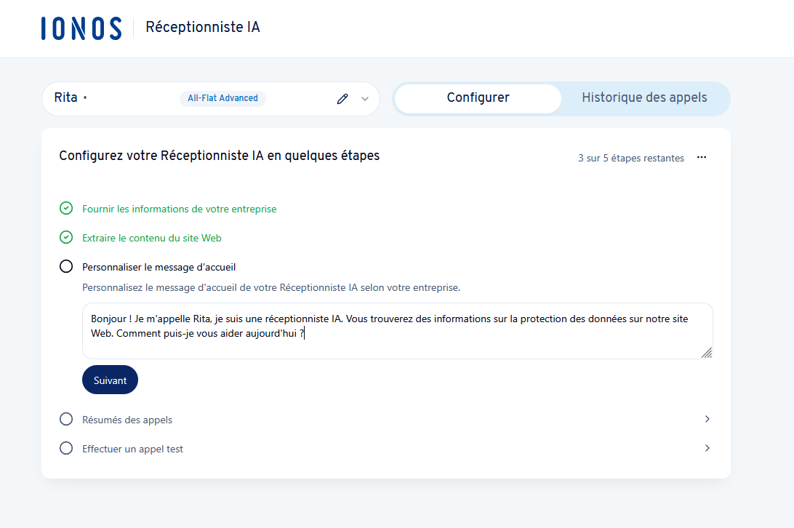
Task: Click the green check for website content
Action: click(x=66, y=238)
